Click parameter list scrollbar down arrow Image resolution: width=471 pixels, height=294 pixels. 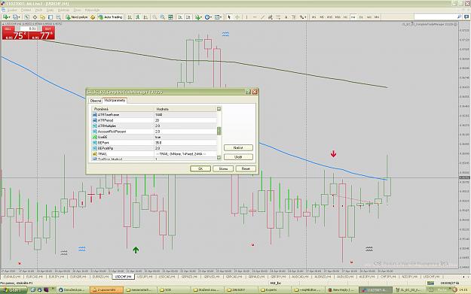219,157
